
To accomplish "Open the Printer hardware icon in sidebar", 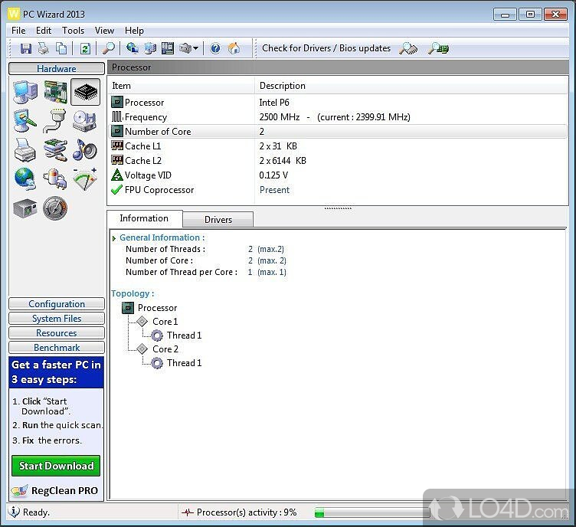I will point(25,150).
